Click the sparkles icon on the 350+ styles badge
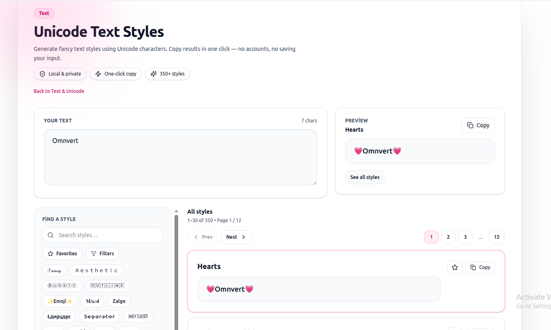Viewport: 551px width, 330px height. tap(153, 74)
